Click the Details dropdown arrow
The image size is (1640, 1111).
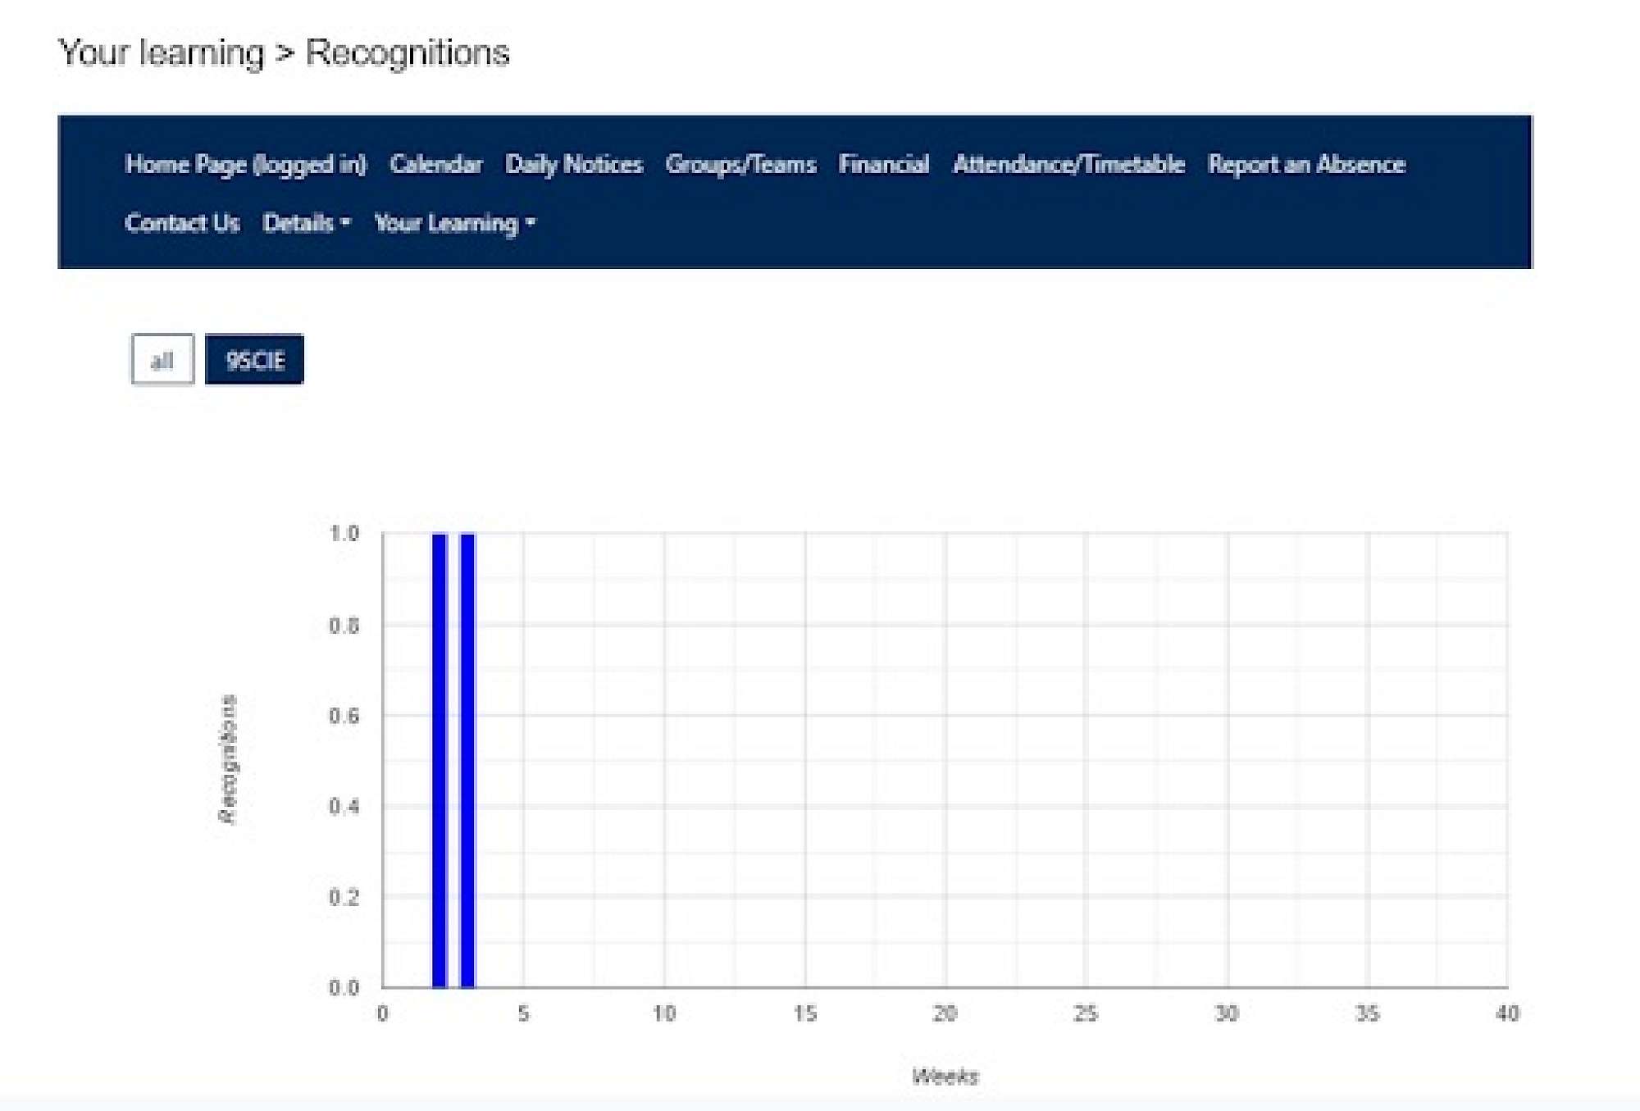[346, 222]
